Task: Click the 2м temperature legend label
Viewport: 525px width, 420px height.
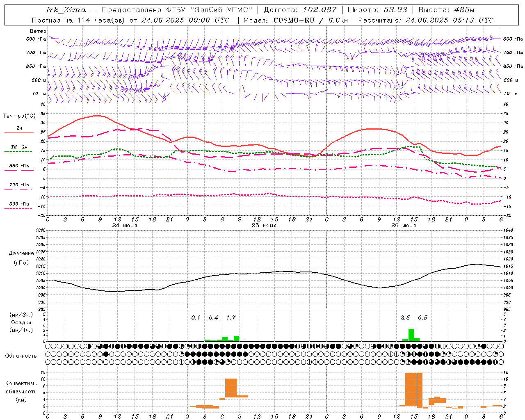Action: (19, 128)
